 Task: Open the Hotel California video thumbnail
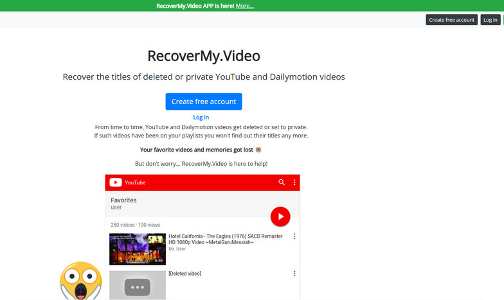click(x=138, y=249)
